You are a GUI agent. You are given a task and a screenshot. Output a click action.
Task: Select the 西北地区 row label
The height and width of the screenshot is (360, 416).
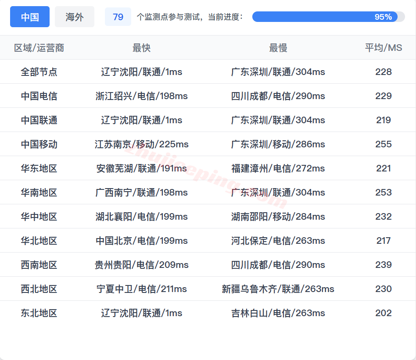pos(39,289)
